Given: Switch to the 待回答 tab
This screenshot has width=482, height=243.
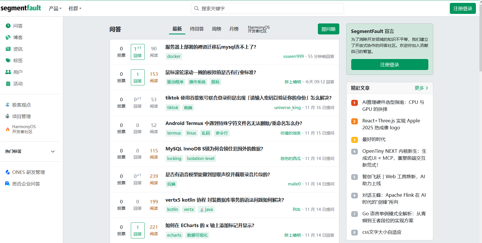Looking at the screenshot, I should (197, 29).
